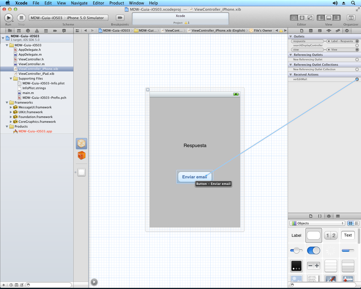Select the Version editor icon
The image size is (361, 289).
310,18
